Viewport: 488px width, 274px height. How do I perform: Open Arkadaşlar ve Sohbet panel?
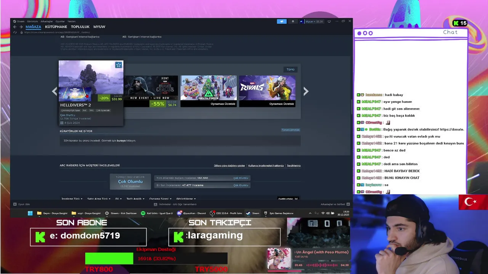(335, 204)
